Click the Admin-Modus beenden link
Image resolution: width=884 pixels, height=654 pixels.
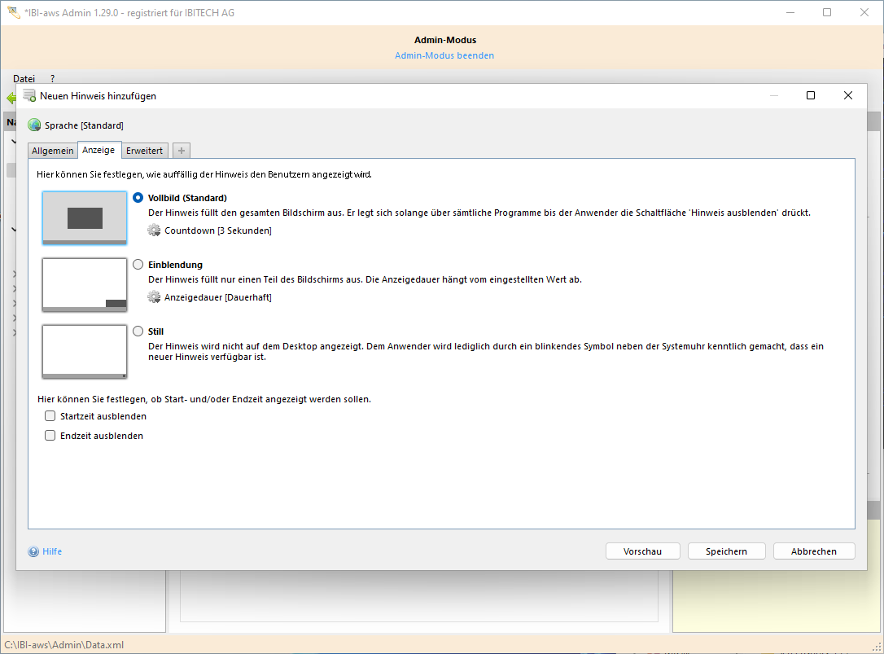pos(444,55)
